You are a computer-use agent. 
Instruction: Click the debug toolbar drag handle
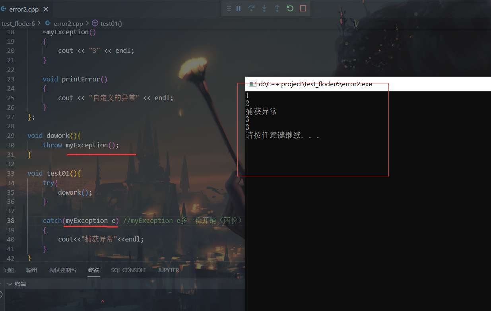click(x=229, y=8)
